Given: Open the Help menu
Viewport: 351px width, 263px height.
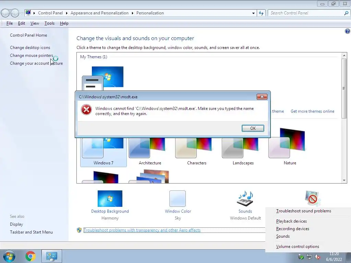Looking at the screenshot, I should click(64, 23).
